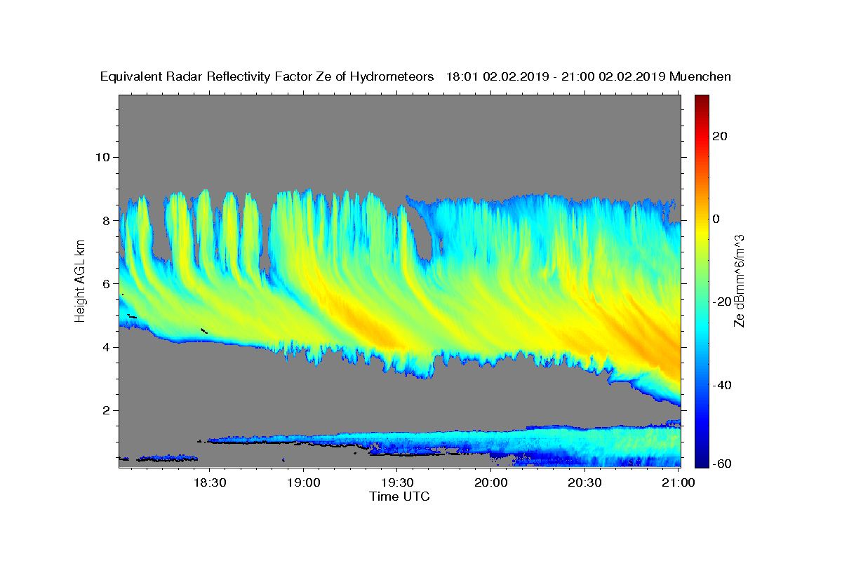Viewport: 842px width, 561px height.
Task: Click the 18:30 time tick label
Action: point(209,483)
